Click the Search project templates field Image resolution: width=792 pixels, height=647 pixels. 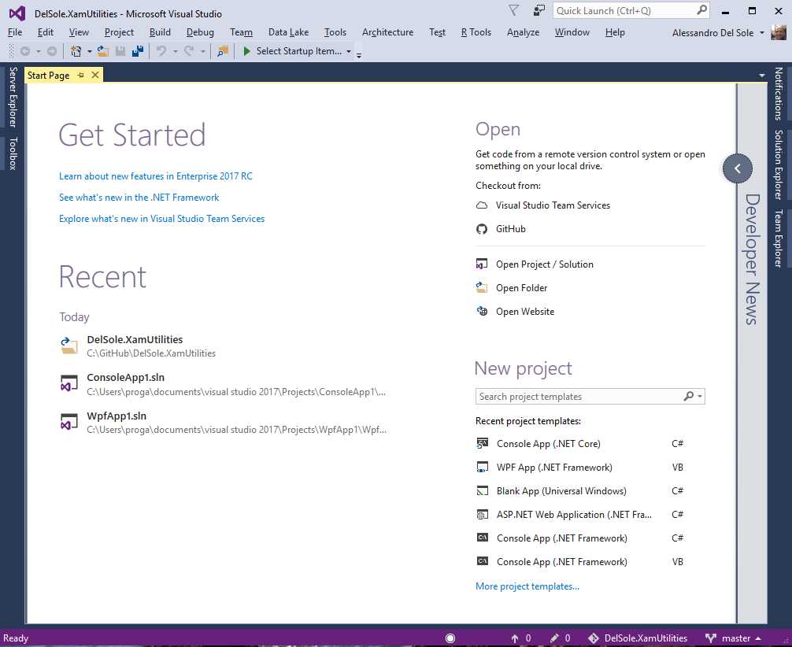[x=590, y=397]
